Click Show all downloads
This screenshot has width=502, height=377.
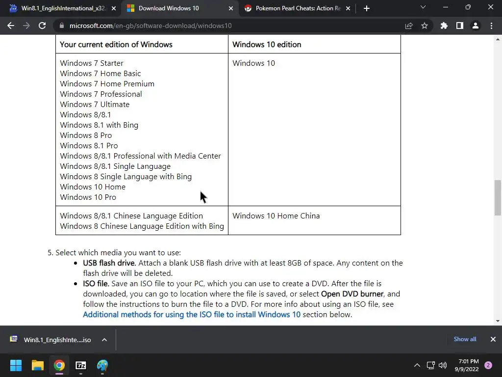465,339
